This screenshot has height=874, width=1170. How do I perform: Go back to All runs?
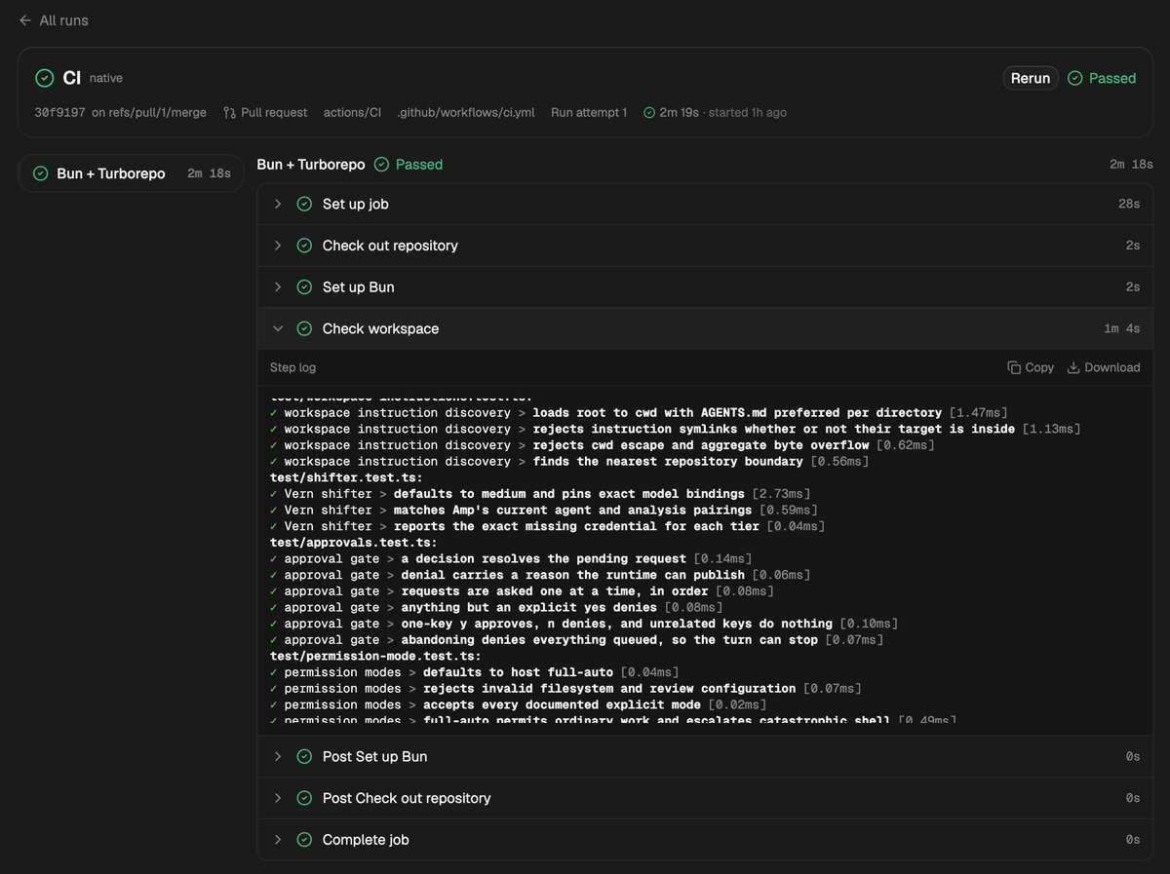pyautogui.click(x=54, y=20)
